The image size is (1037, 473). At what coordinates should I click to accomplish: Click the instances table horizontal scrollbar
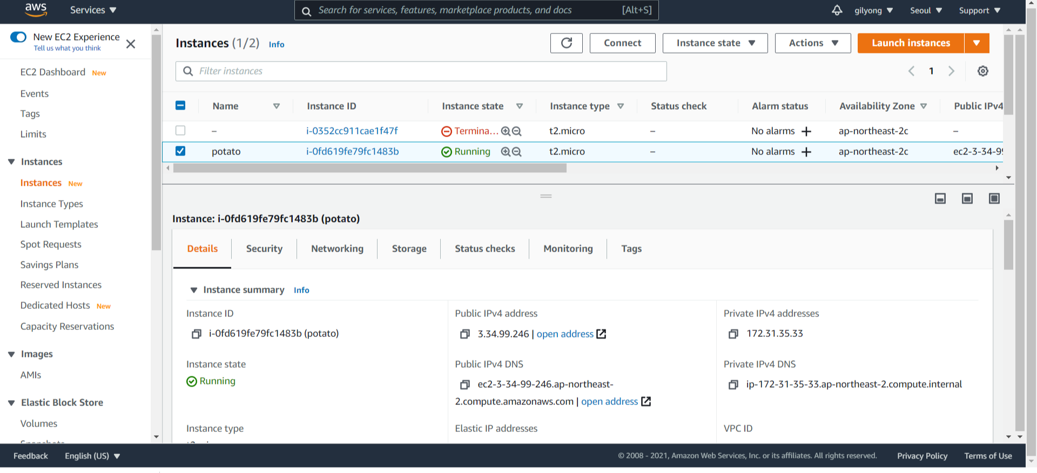pos(370,168)
